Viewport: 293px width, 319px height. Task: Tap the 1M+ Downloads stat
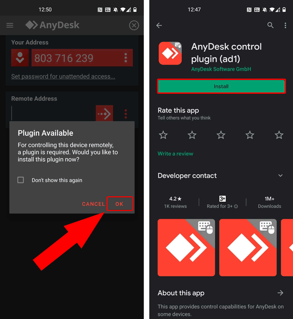tap(270, 202)
